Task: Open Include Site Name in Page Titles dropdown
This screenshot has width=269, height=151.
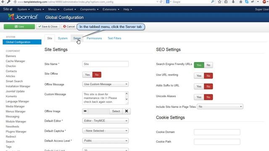Action: tap(220, 107)
